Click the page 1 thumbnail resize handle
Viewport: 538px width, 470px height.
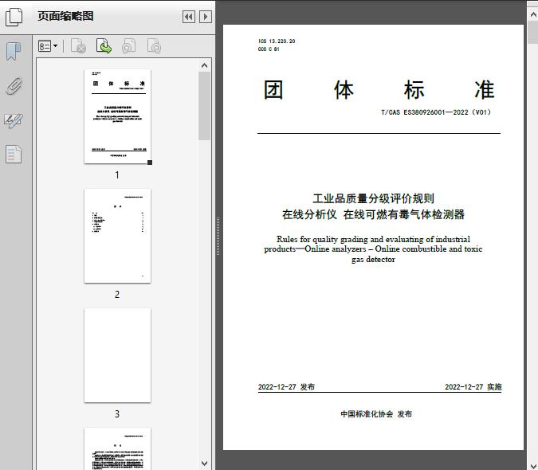pos(150,163)
